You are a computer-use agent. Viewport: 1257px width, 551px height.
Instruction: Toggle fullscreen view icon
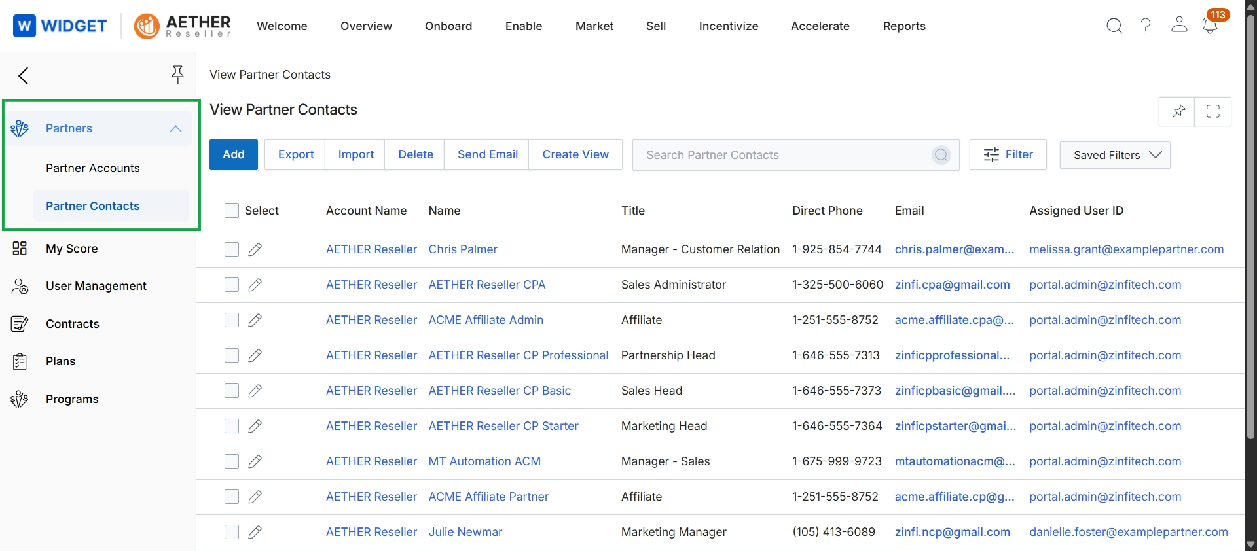[1213, 111]
